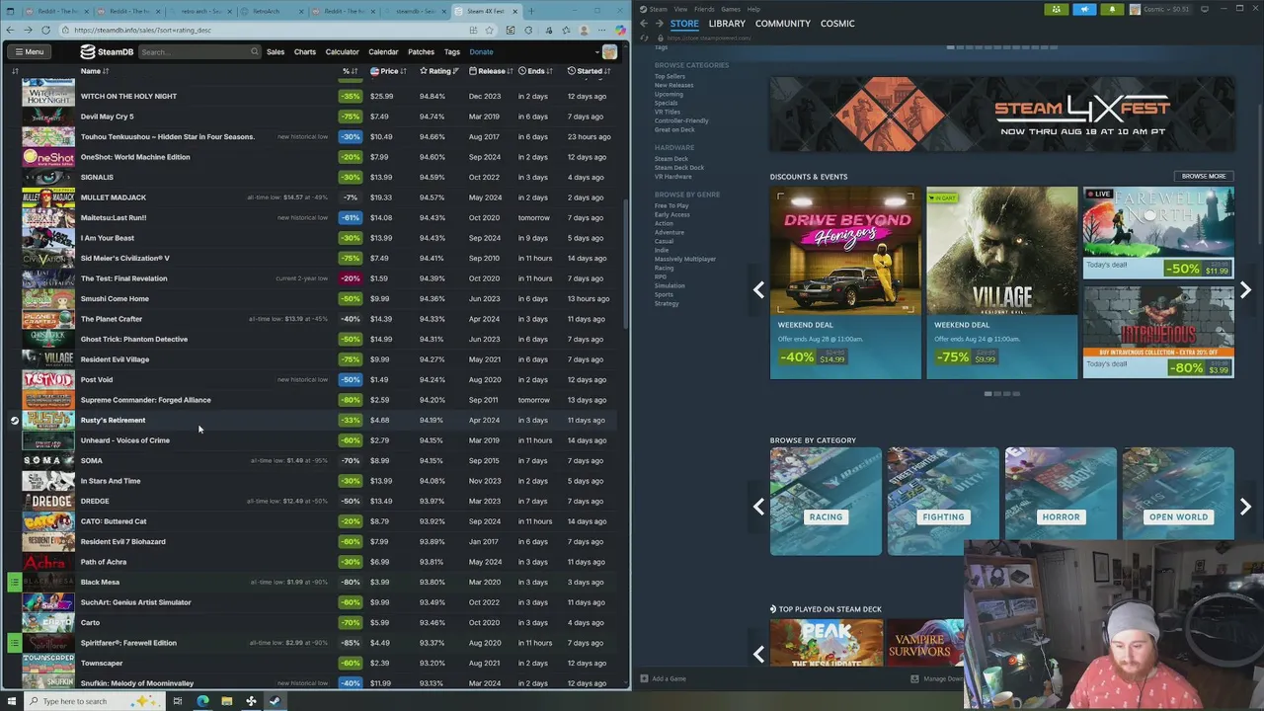
Task: Click next arrow on Browse by Category carousel
Action: [x=1245, y=507]
